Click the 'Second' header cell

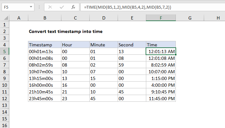(x=132, y=44)
